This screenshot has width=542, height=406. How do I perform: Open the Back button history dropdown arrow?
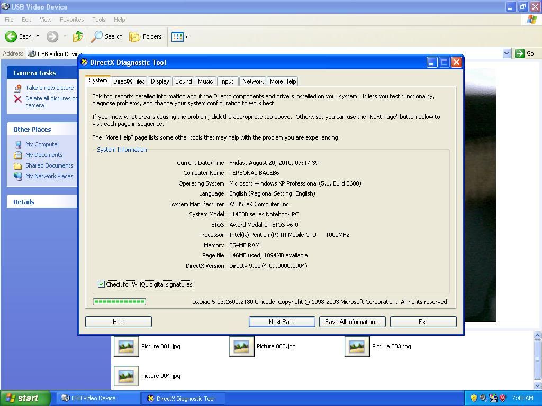click(x=38, y=36)
